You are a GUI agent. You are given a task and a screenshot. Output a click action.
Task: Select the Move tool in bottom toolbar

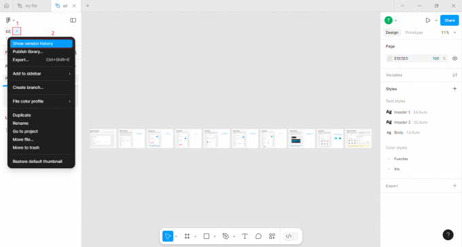pyautogui.click(x=168, y=236)
